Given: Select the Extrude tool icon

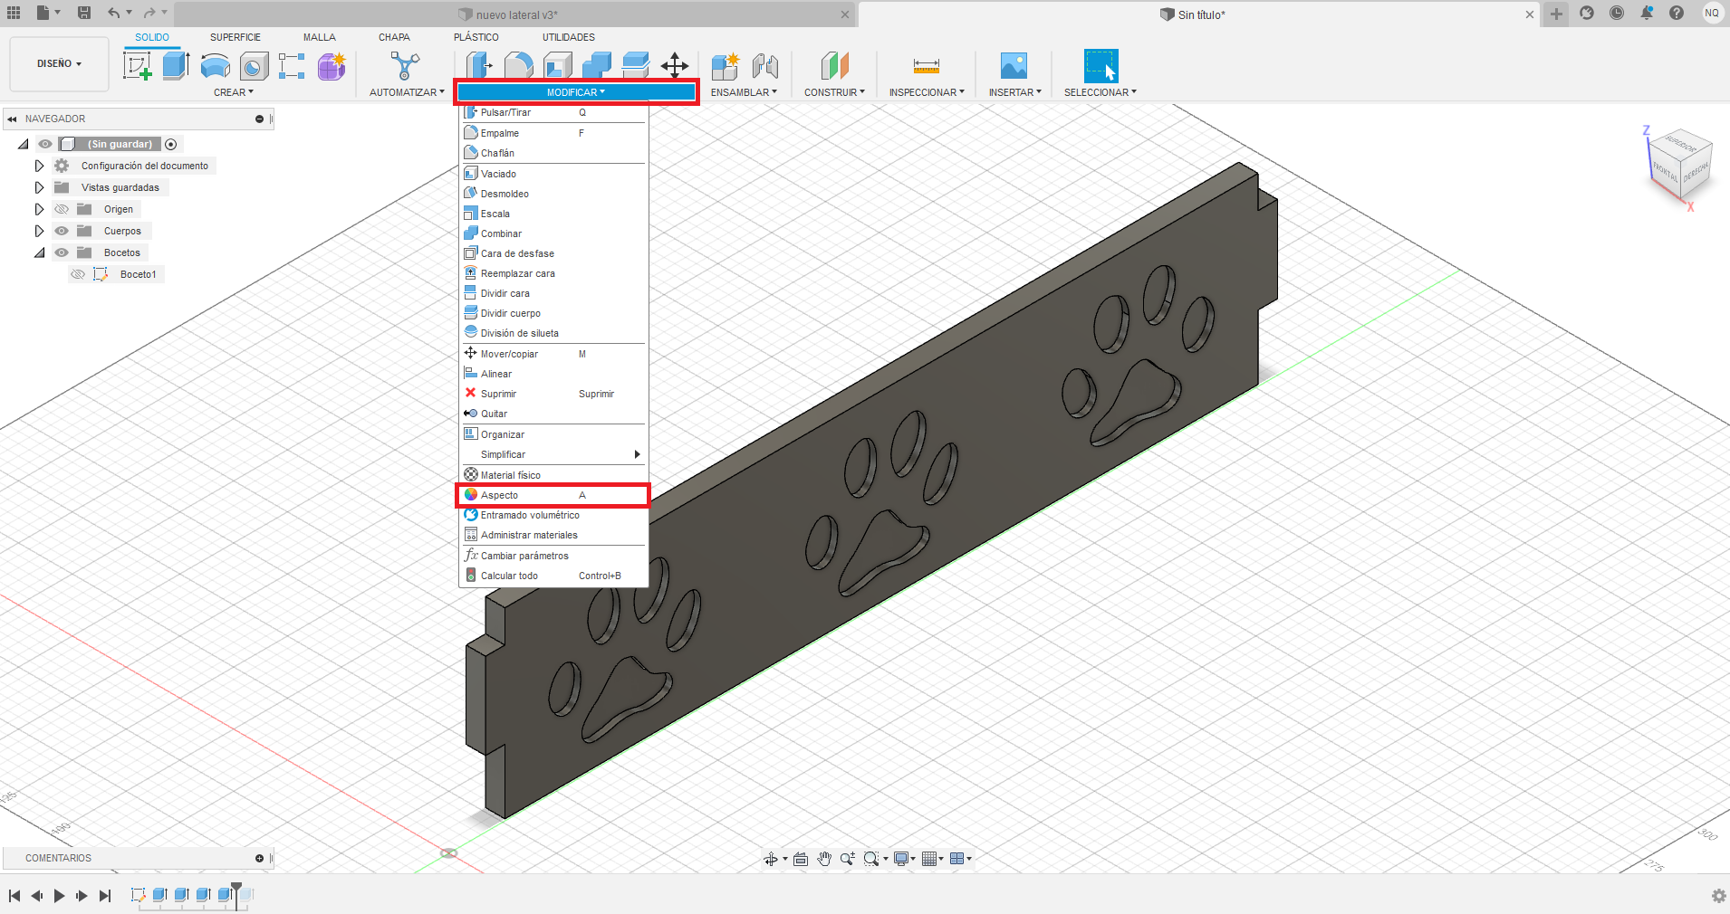Looking at the screenshot, I should tap(176, 66).
